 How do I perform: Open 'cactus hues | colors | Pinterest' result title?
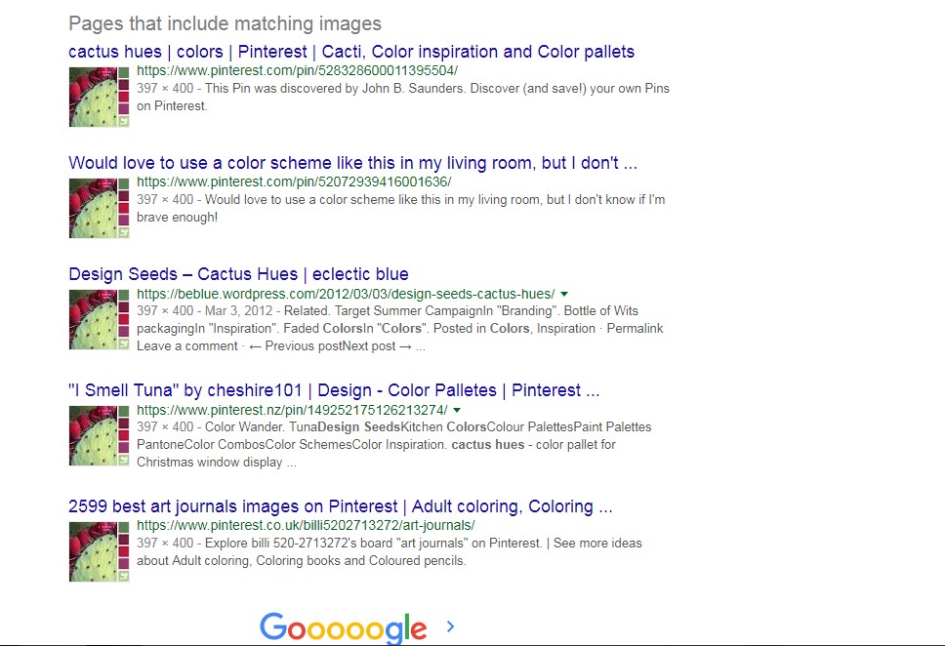pyautogui.click(x=351, y=52)
